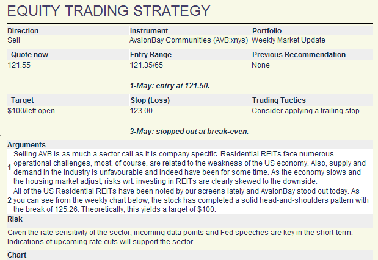Click the Arguments section header

[26, 145]
